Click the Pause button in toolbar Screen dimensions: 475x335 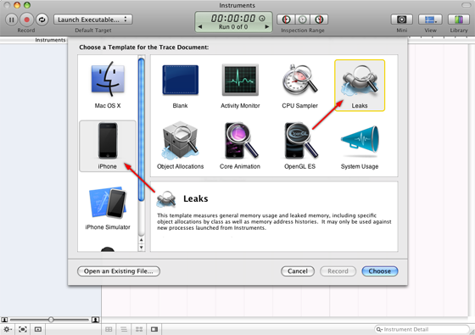pos(12,20)
